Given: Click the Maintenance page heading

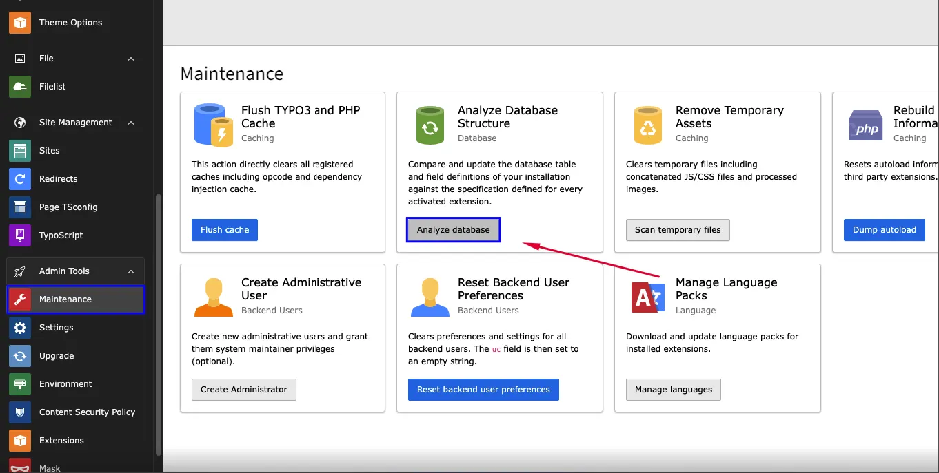Looking at the screenshot, I should point(232,74).
